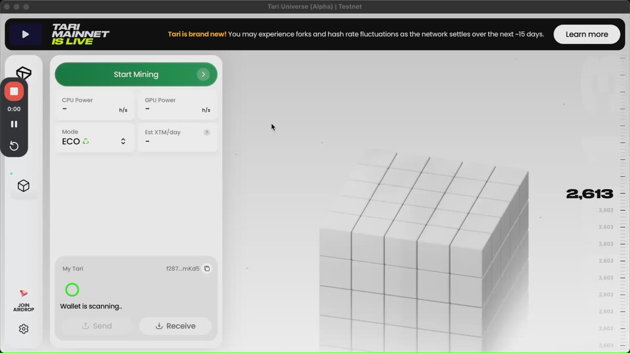The width and height of the screenshot is (630, 353).
Task: Click the macOS window close button
Action: [7, 7]
